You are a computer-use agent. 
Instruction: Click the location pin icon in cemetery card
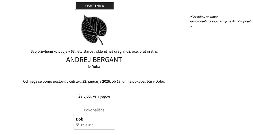tap(78, 125)
